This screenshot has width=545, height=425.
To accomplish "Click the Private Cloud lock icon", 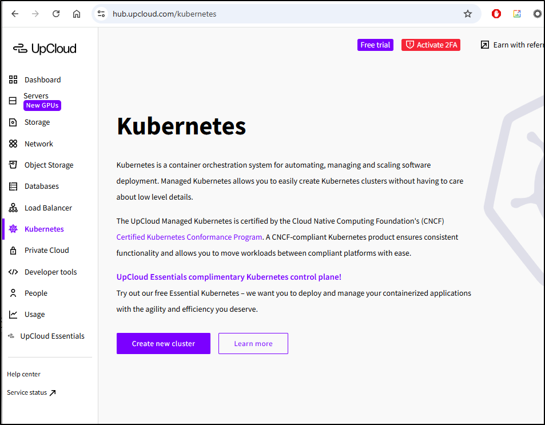I will pyautogui.click(x=13, y=251).
